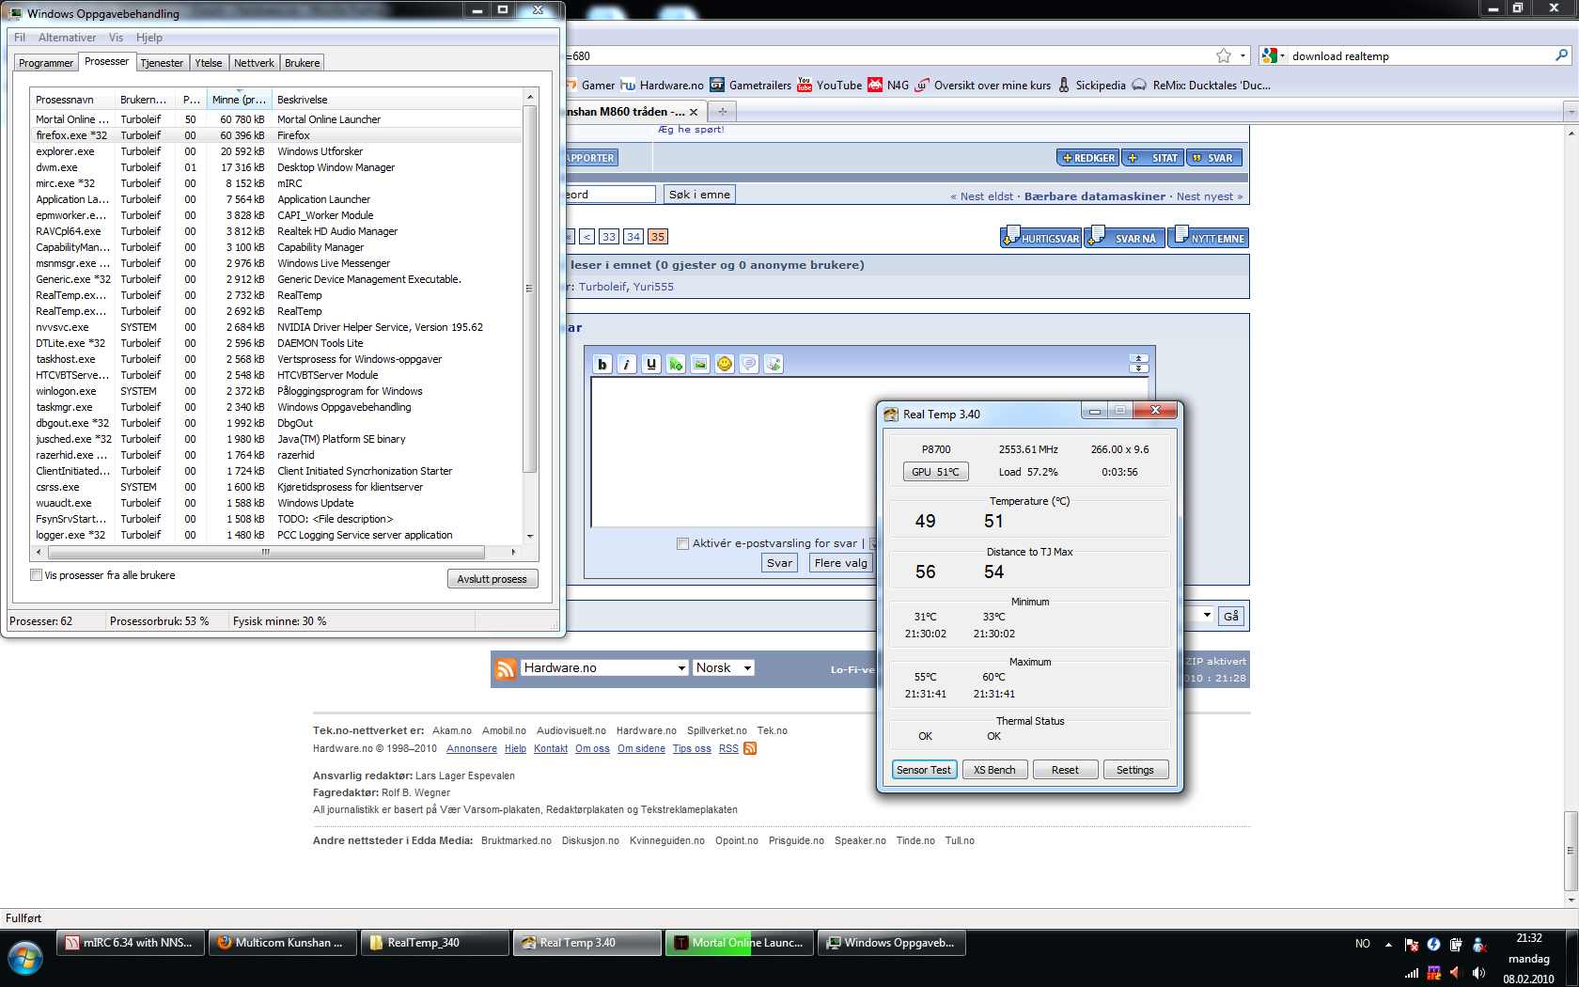Open the Sickipedia bookmark
Viewport: 1579px width, 987px height.
pos(1092,86)
